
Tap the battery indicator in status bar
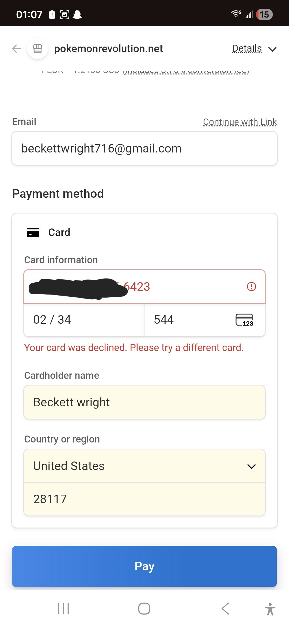point(264,14)
